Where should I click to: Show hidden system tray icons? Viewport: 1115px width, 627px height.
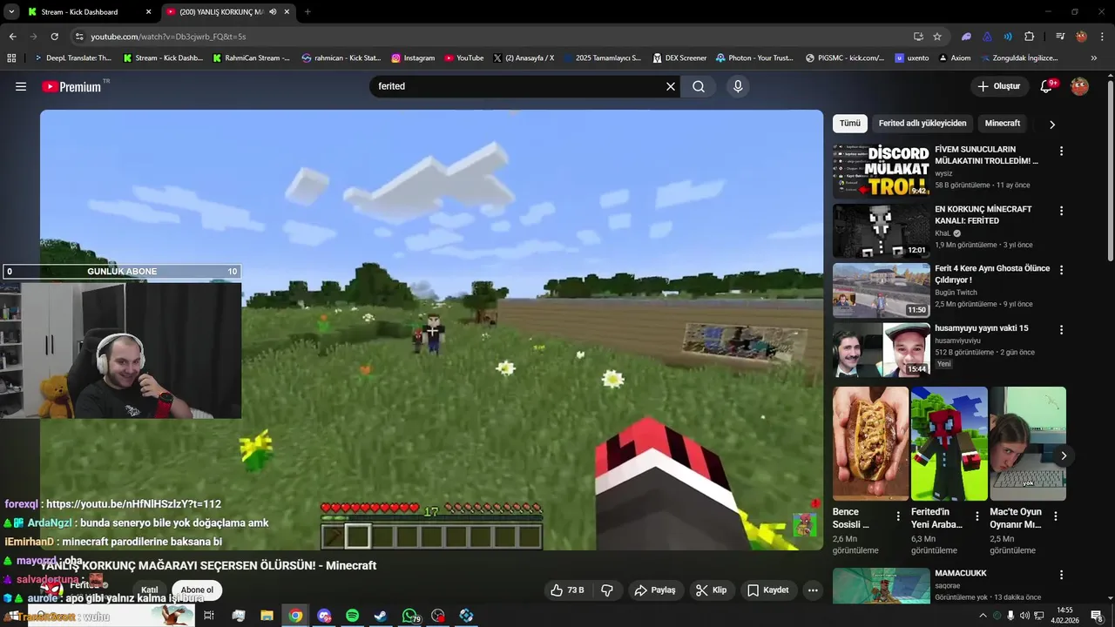tap(983, 616)
